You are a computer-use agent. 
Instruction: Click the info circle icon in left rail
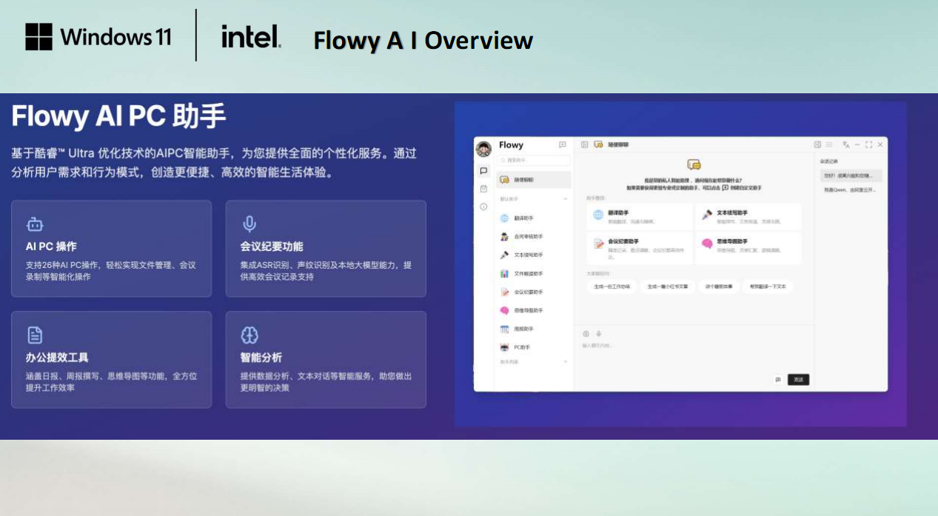(x=483, y=207)
